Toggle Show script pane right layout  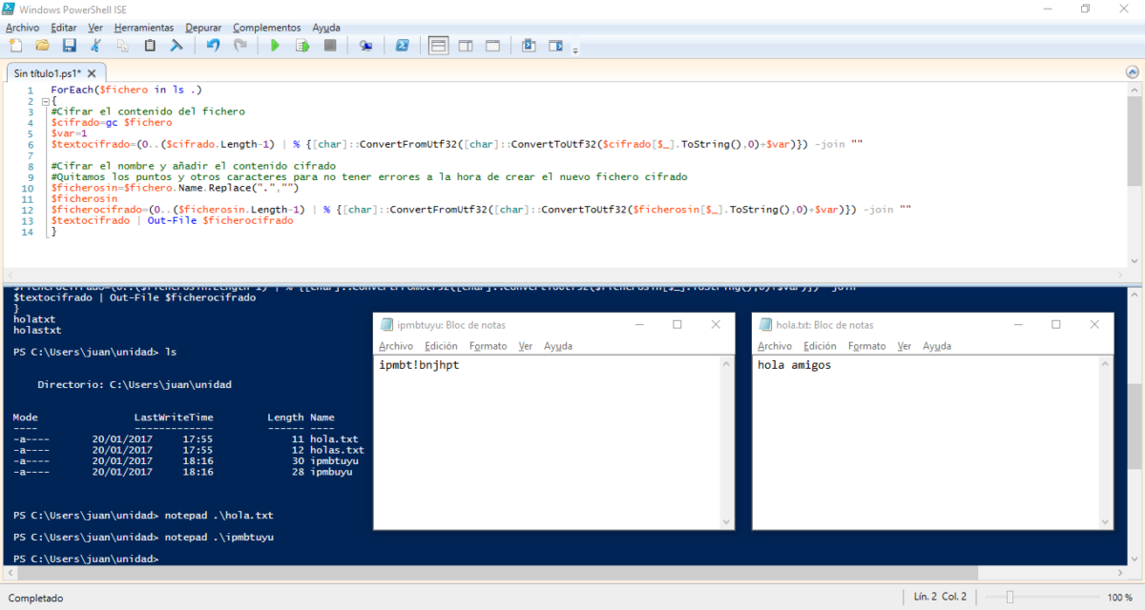[466, 45]
